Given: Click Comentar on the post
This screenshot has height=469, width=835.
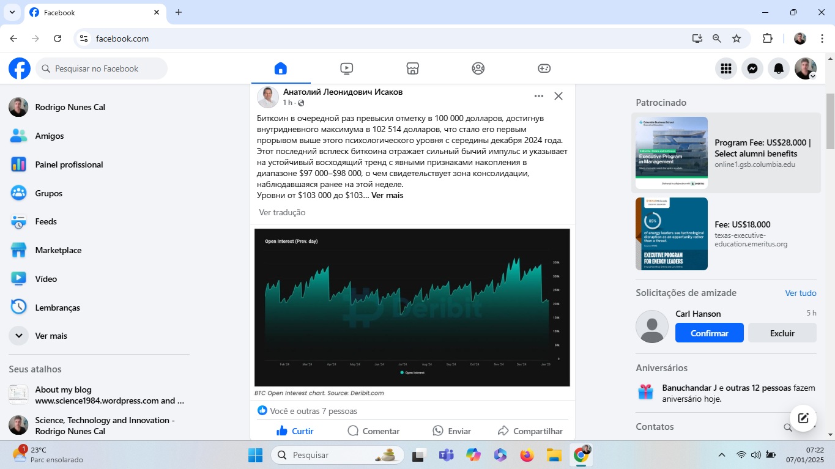Looking at the screenshot, I should (373, 431).
